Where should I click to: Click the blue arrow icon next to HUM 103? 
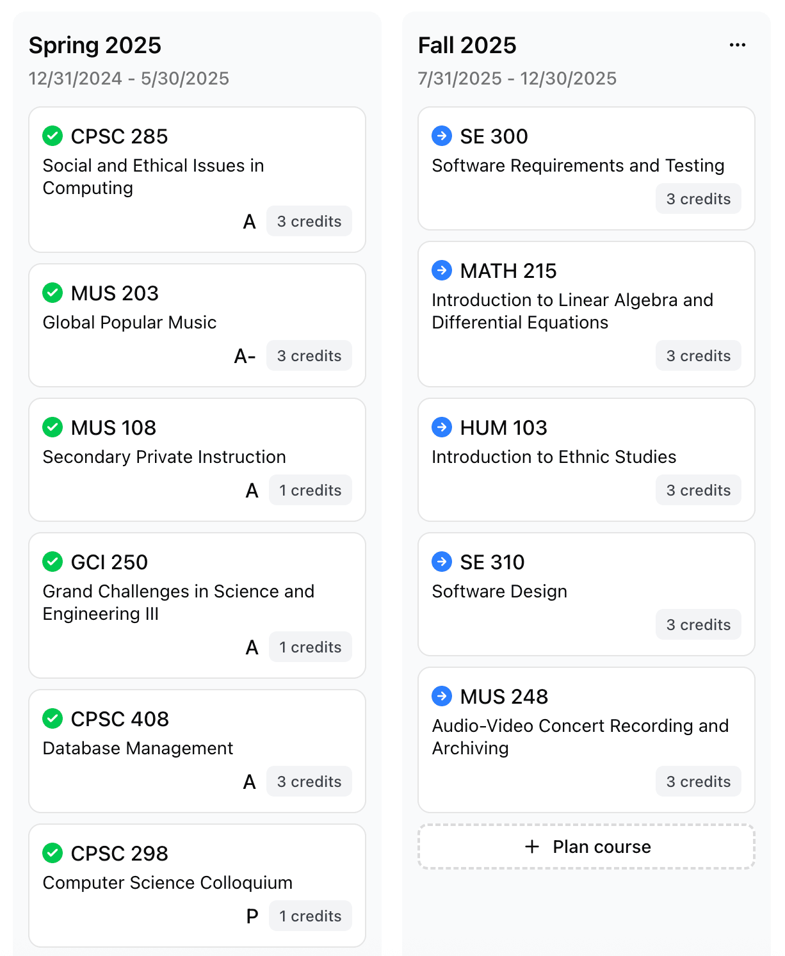(442, 427)
